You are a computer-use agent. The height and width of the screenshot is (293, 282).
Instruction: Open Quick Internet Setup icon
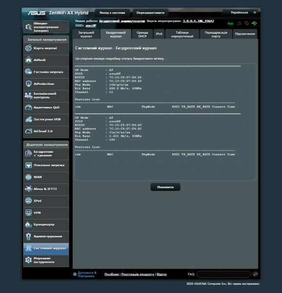pyautogui.click(x=29, y=27)
